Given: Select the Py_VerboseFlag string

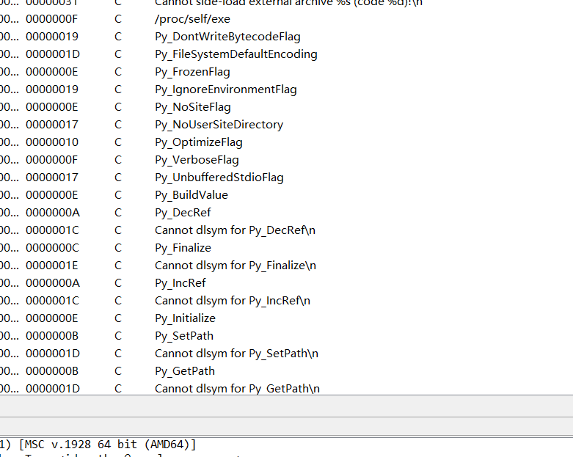Looking at the screenshot, I should tap(197, 160).
